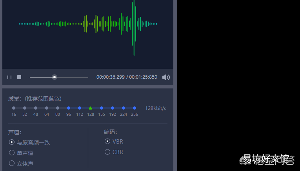Image resolution: width=300 pixels, height=171 pixels.
Task: Set quality to 112 kbit/s point
Action: click(80, 108)
